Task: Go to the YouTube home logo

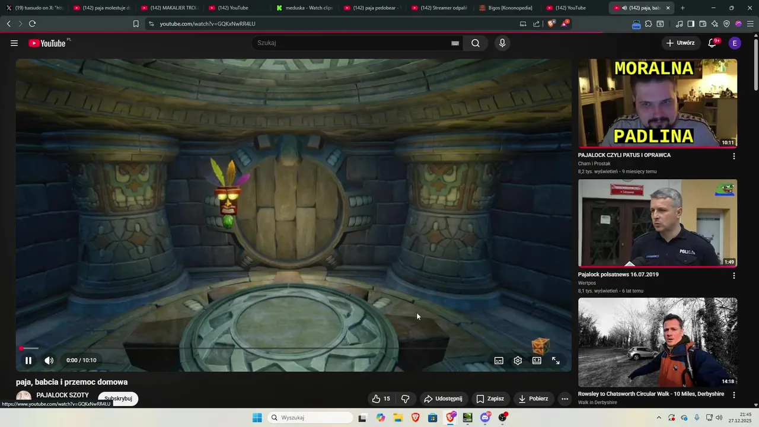Action: (47, 43)
